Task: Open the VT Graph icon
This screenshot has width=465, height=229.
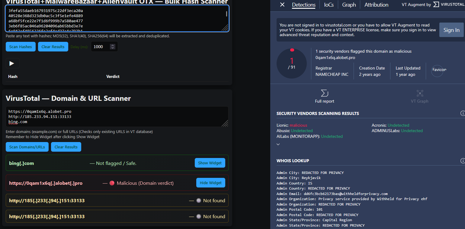Action: pos(420,93)
